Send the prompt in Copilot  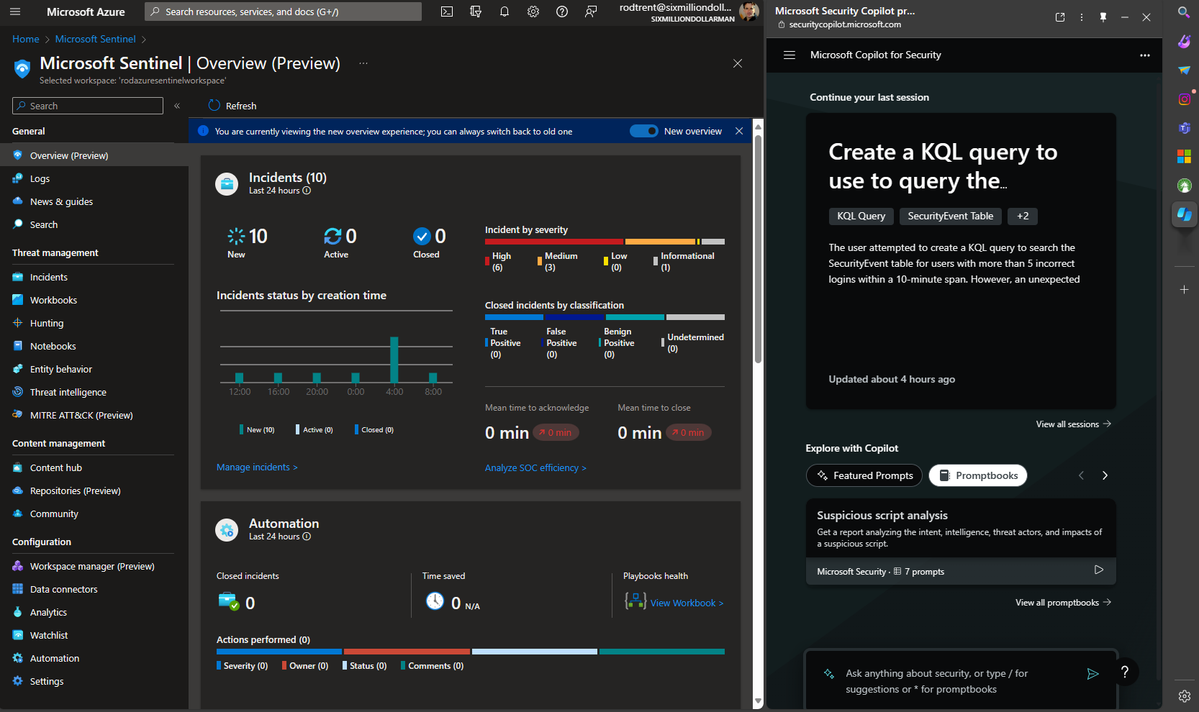click(x=1092, y=674)
